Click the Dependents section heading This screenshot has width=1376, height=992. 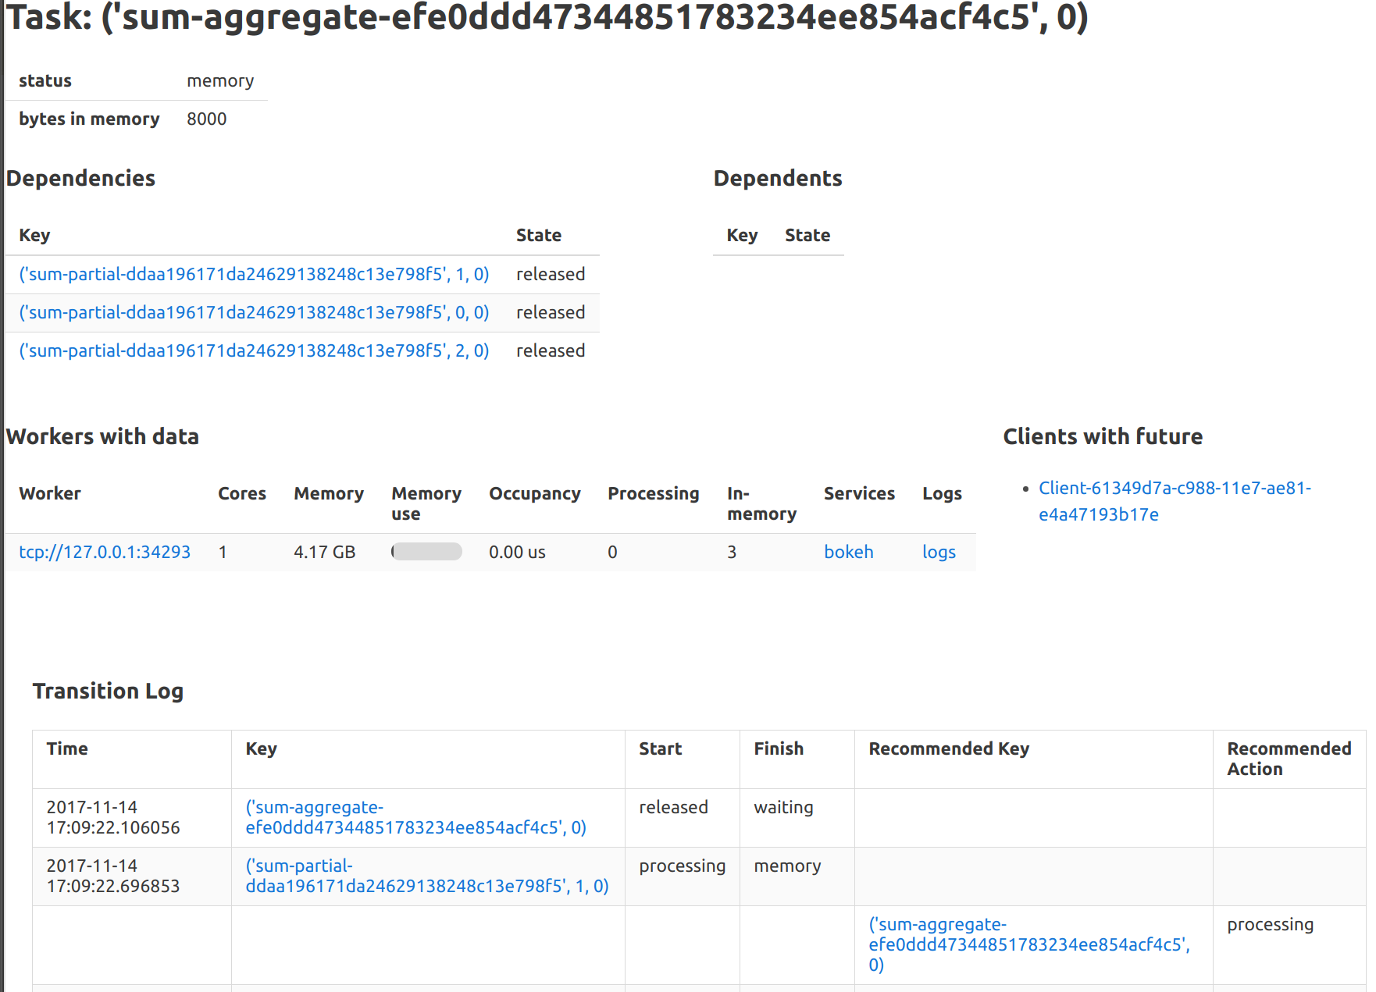[777, 179]
